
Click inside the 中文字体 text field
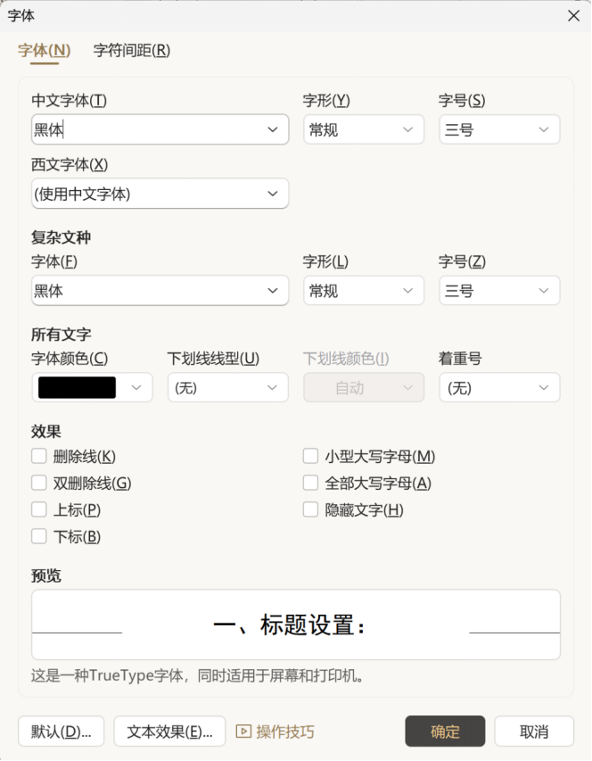[x=143, y=130]
